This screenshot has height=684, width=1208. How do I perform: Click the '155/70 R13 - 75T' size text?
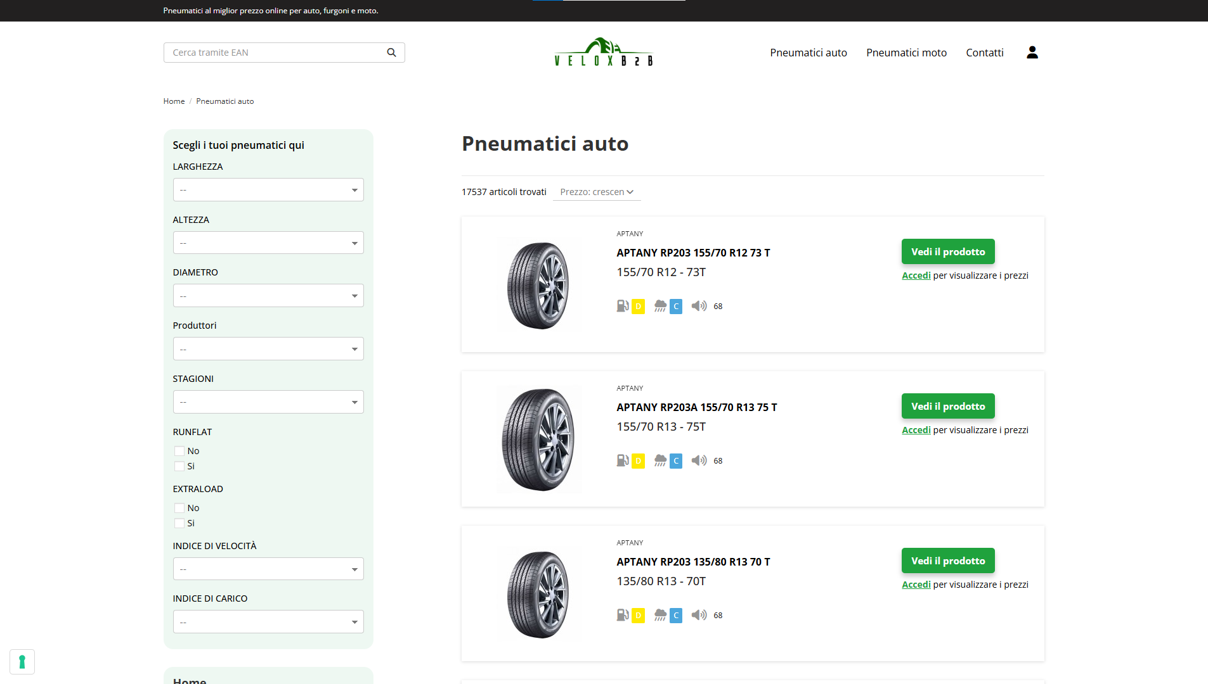click(661, 427)
